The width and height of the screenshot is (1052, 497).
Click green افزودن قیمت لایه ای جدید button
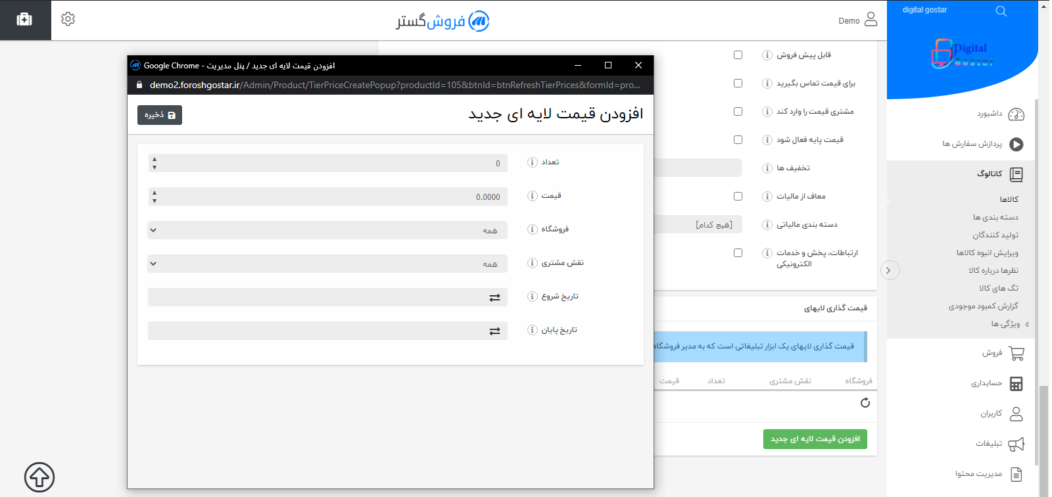pos(815,439)
